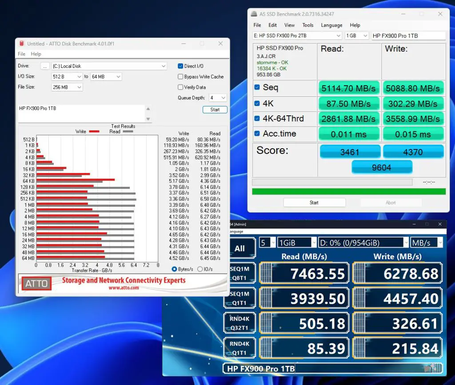Open the AS SSD drive selection dropdown
Viewport: 455px width, 385px height.
pyautogui.click(x=297, y=35)
